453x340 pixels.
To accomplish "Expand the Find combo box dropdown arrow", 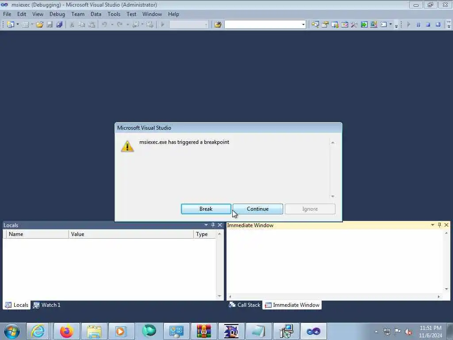I will point(303,25).
